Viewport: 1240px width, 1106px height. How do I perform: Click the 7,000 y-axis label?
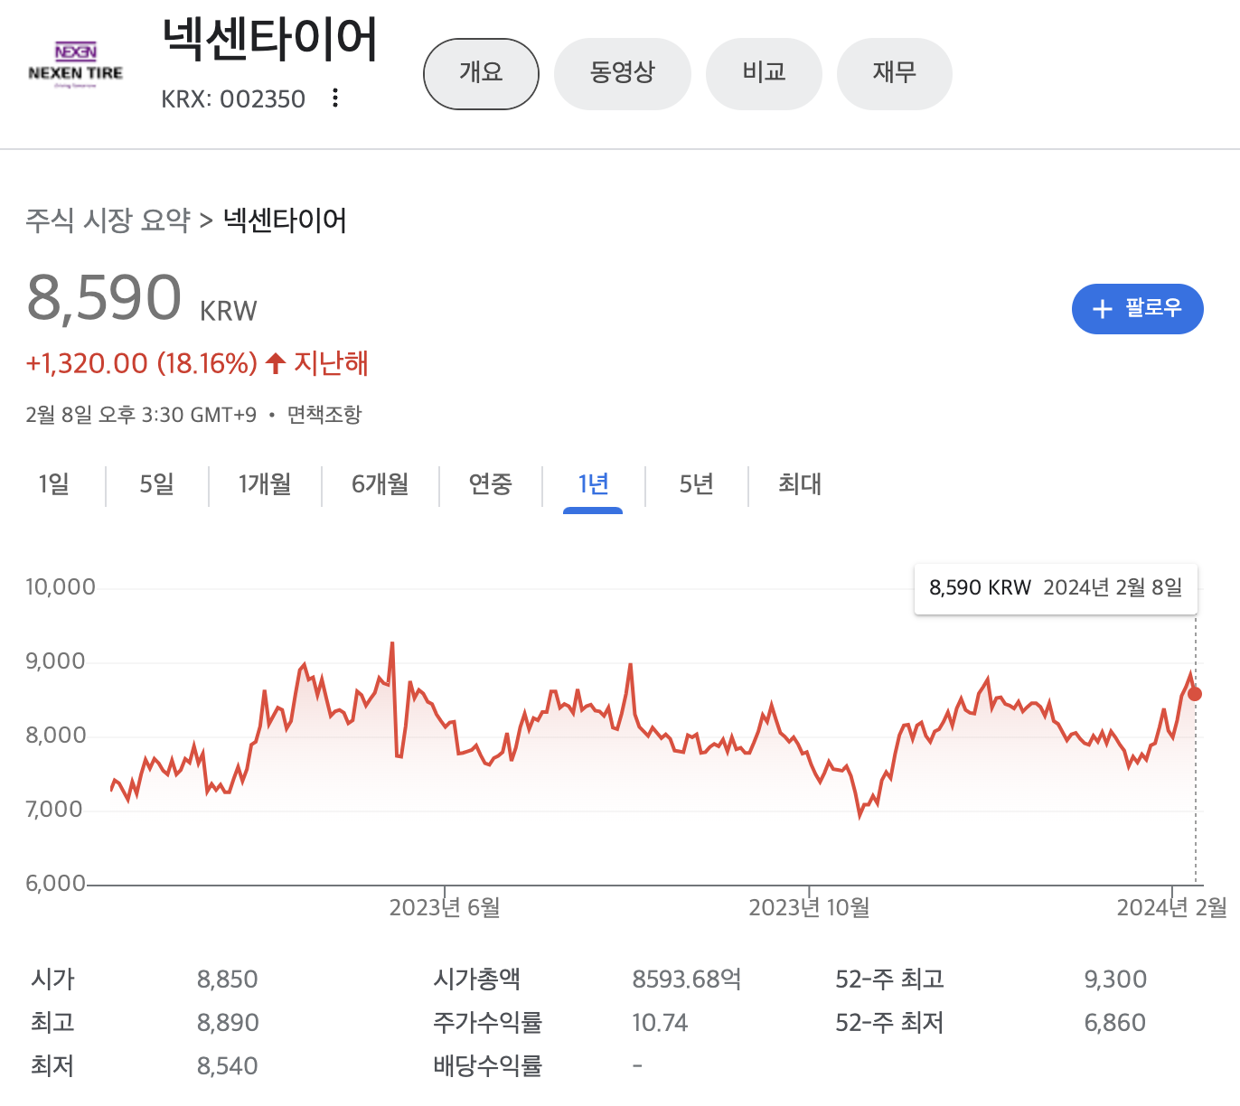pos(54,810)
